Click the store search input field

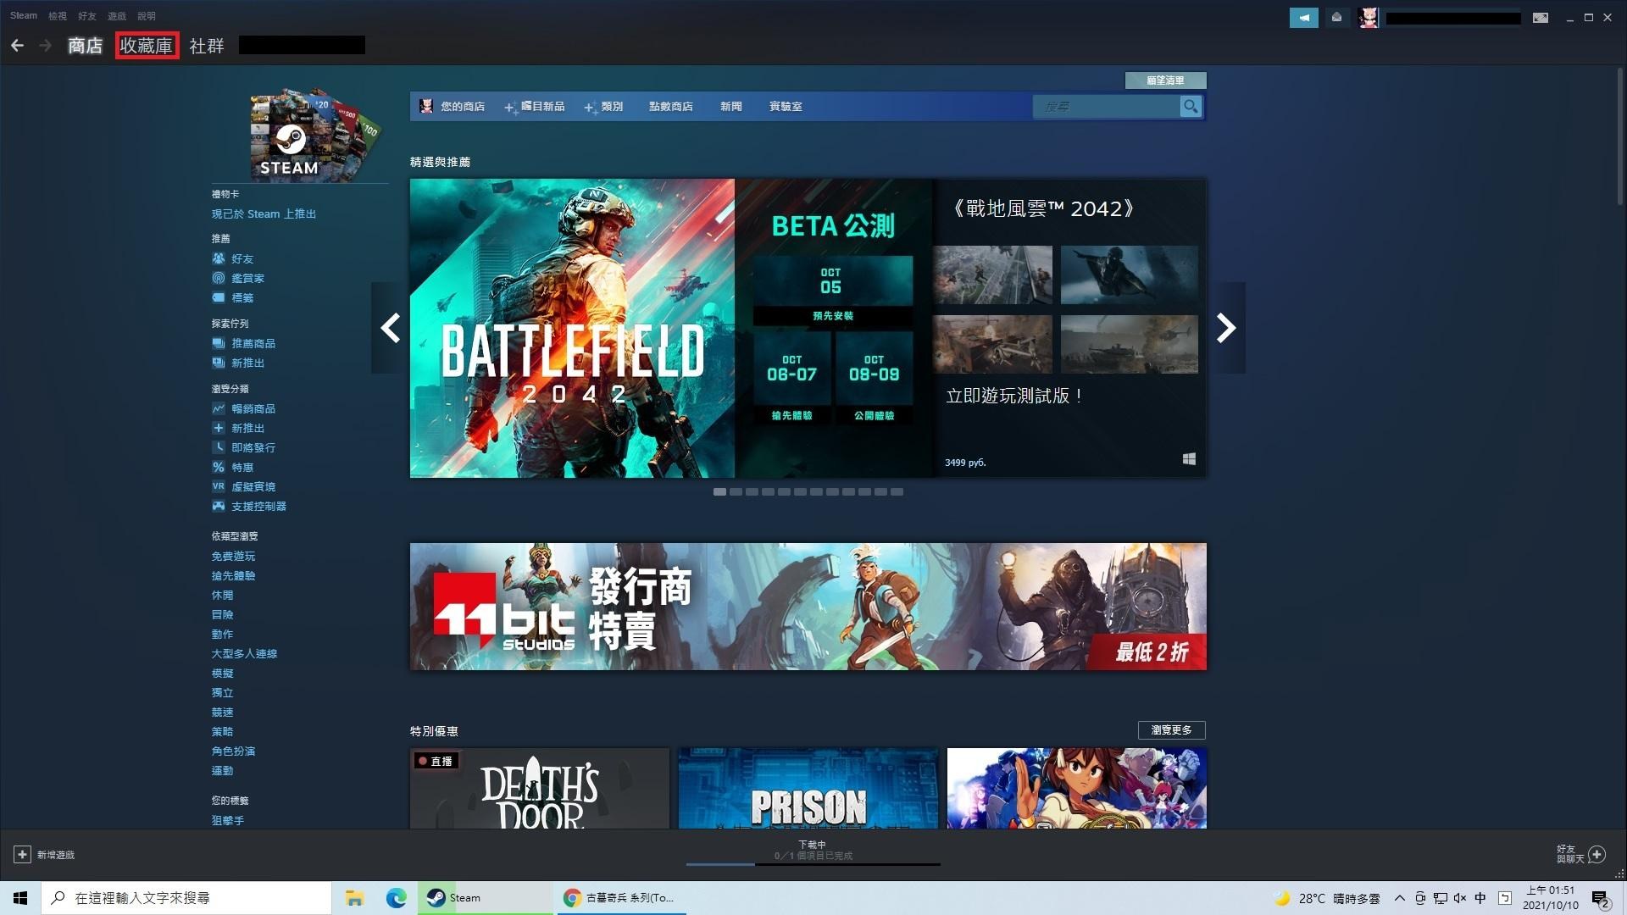[1107, 107]
